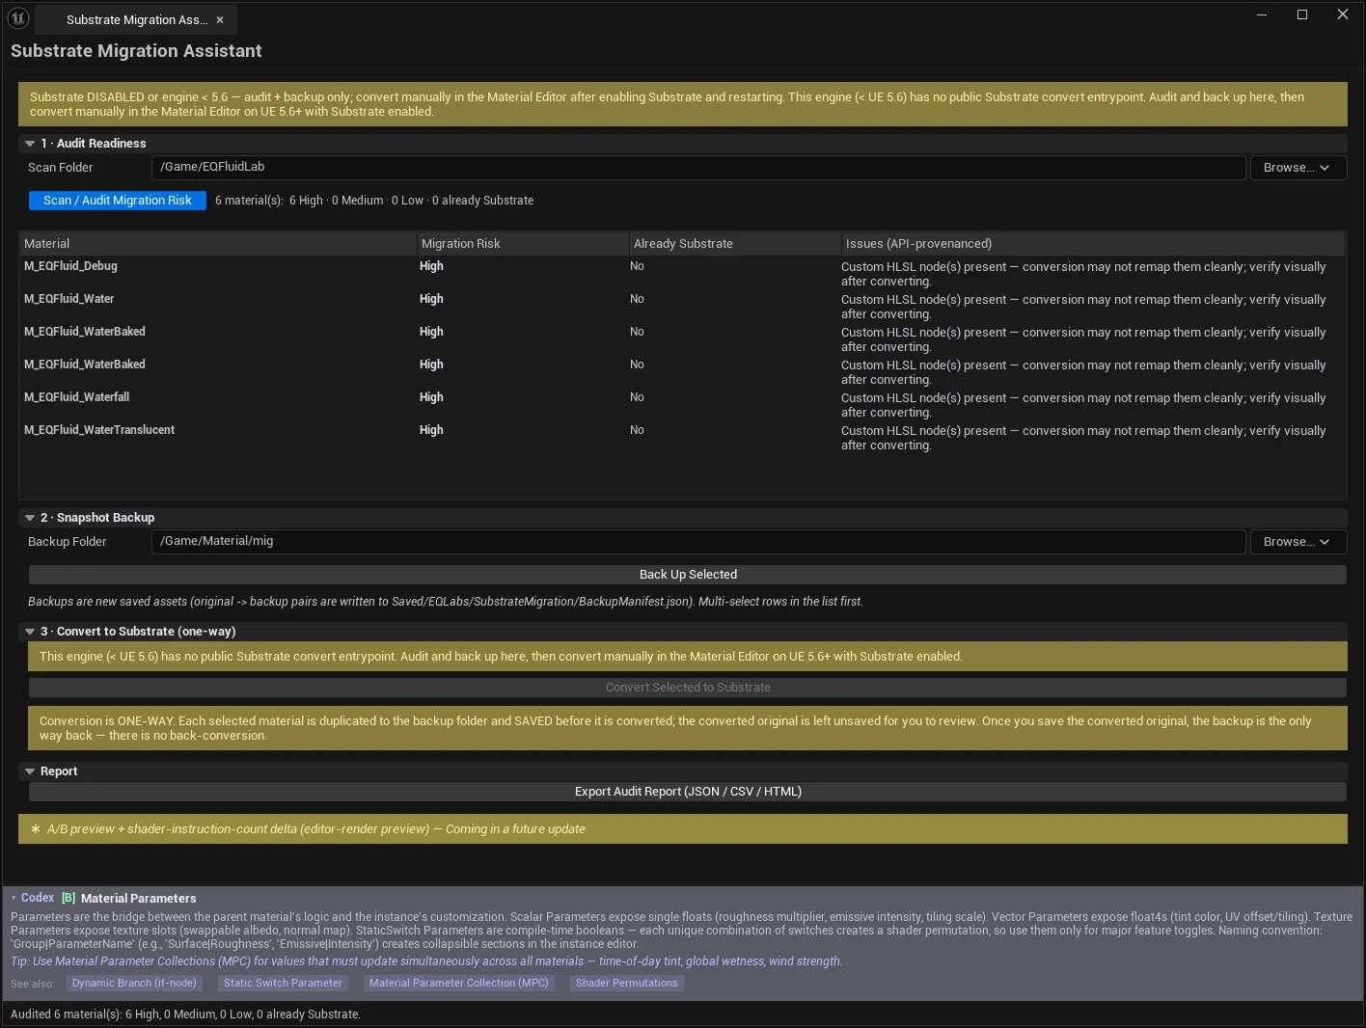Select the M_EQFluid_Waterfall material row
The width and height of the screenshot is (1366, 1028).
point(682,404)
